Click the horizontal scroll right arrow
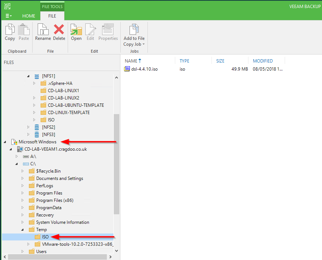Viewport: 322px width, 260px height. [111, 257]
